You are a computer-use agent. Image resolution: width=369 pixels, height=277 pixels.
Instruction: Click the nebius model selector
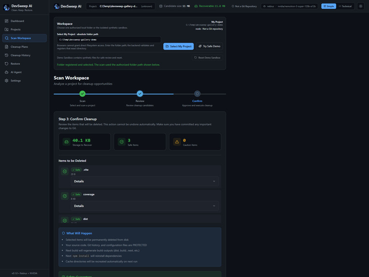[289, 6]
